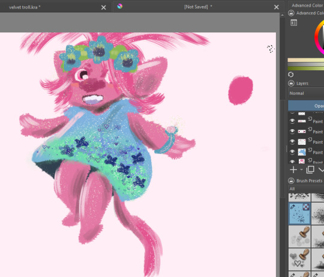Open Advanced Color Selector settings icon
Screen dimensions: 324x277
point(293,23)
